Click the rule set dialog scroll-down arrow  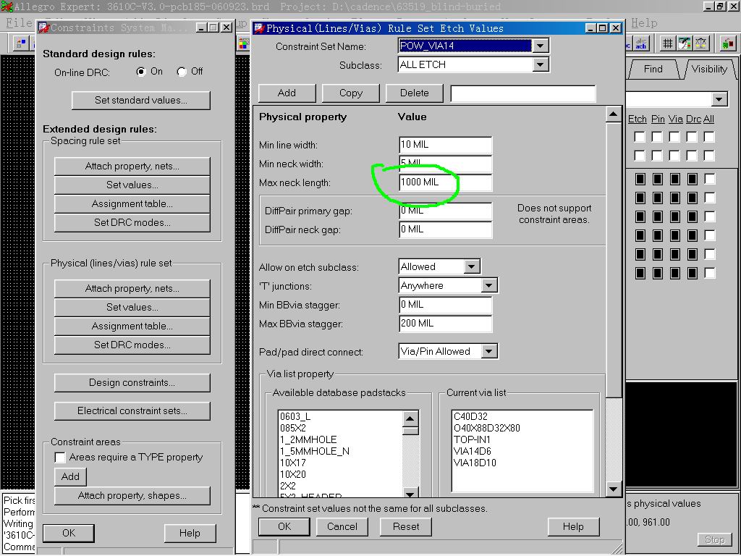[x=614, y=489]
